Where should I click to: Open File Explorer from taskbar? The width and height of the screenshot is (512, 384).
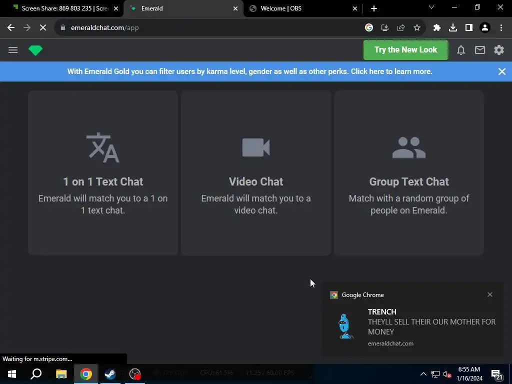[61, 374]
